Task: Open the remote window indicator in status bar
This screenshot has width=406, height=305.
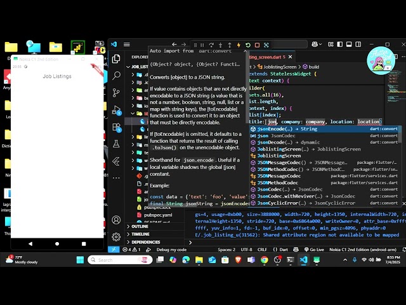Action: click(x=114, y=250)
